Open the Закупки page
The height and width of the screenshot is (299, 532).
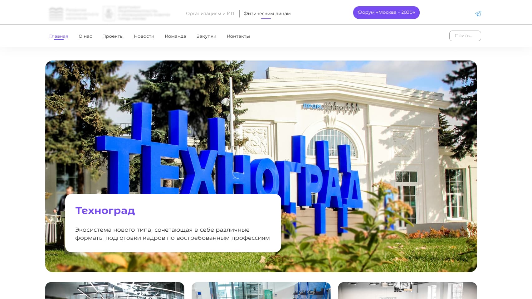206,36
